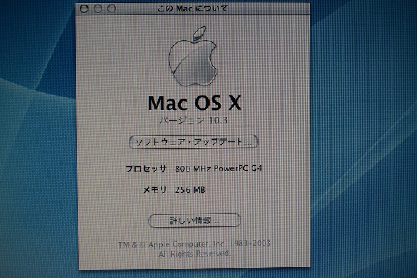Click the Mac OS X heading
The image size is (417, 278).
coord(194,103)
